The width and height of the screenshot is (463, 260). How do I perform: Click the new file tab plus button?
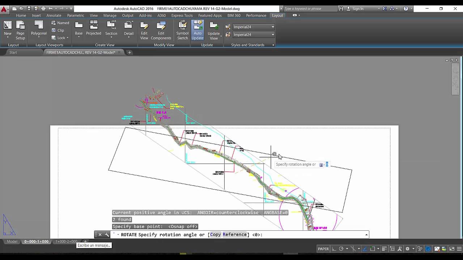tap(129, 52)
